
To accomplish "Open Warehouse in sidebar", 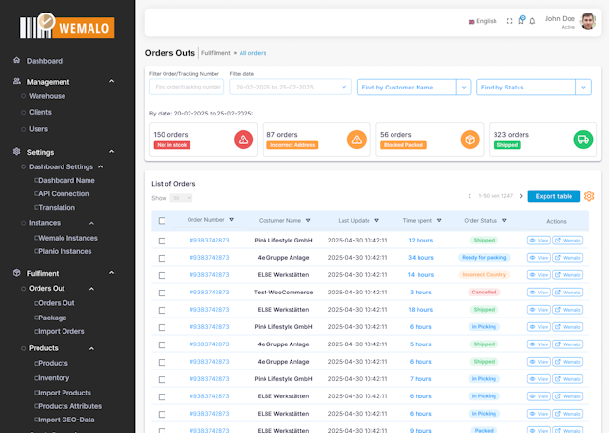I will [47, 96].
